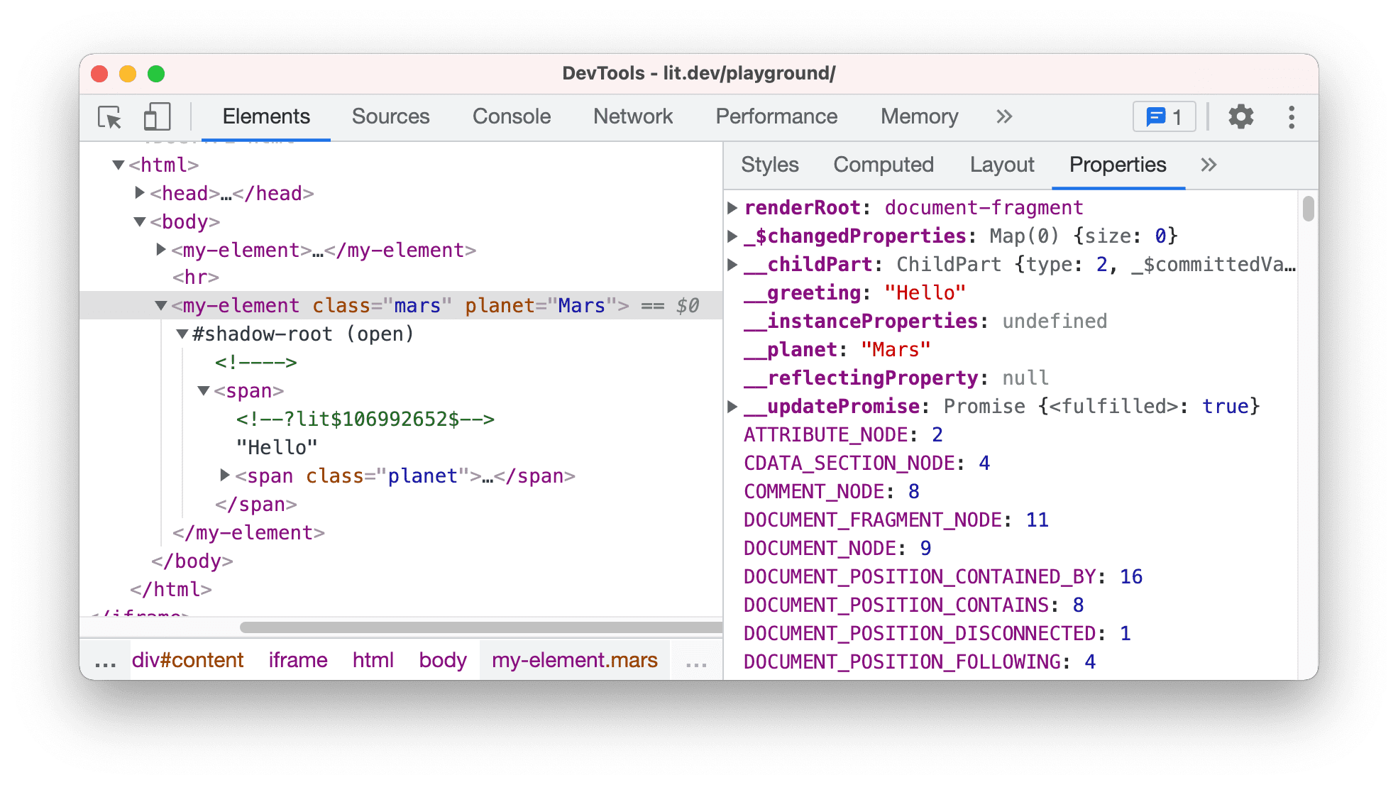Viewport: 1398px width, 785px height.
Task: Click my-element.mars breadcrumb item
Action: 573,661
